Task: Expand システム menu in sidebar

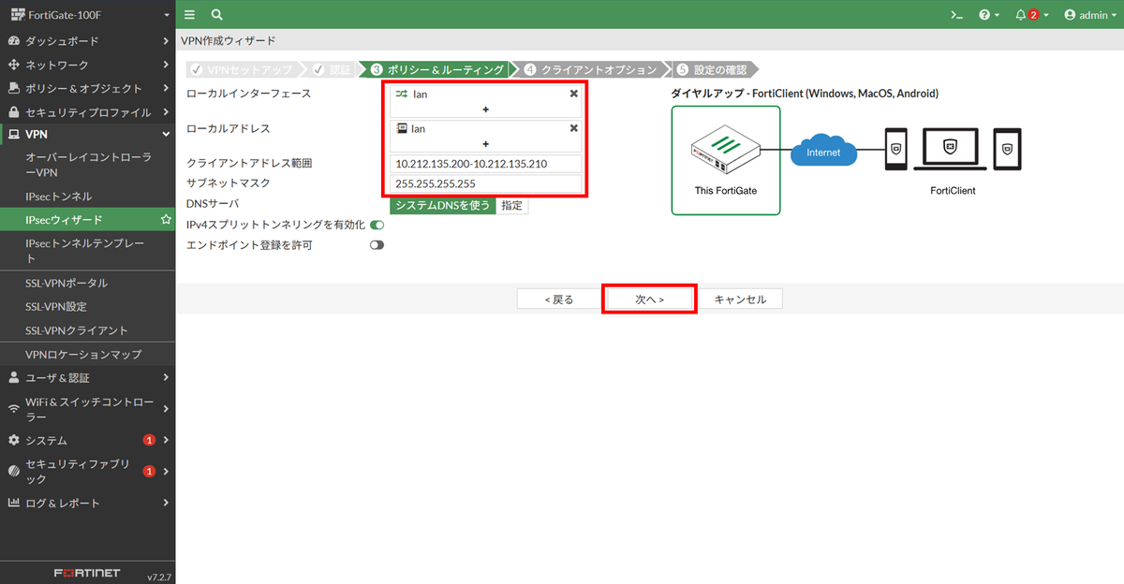Action: click(88, 440)
